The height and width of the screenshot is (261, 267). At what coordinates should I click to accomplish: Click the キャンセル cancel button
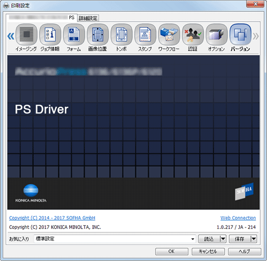208,251
